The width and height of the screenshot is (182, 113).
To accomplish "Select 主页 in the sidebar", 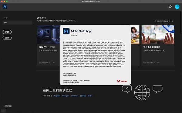I will (x=6, y=18).
